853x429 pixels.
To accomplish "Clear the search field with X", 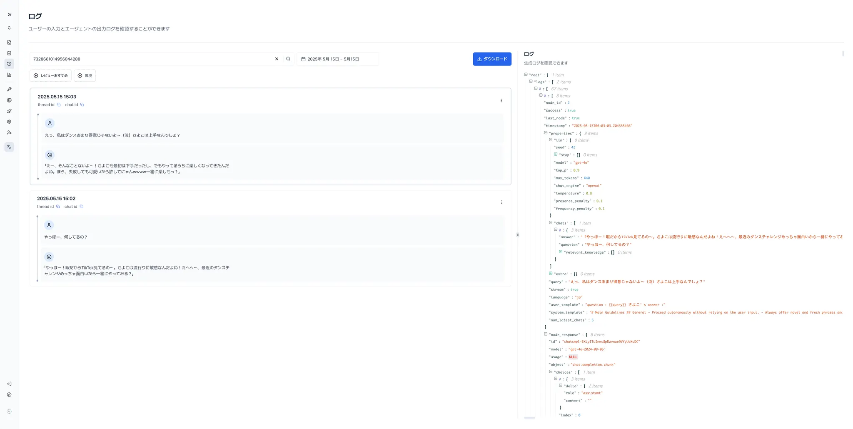I will pos(277,59).
